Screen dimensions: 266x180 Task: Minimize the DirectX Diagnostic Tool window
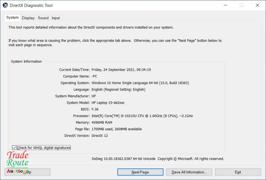click(x=225, y=5)
